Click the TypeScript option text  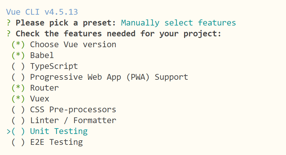[x=54, y=66]
